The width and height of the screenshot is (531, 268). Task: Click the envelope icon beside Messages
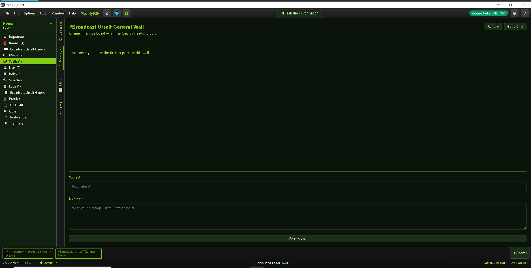click(5, 55)
